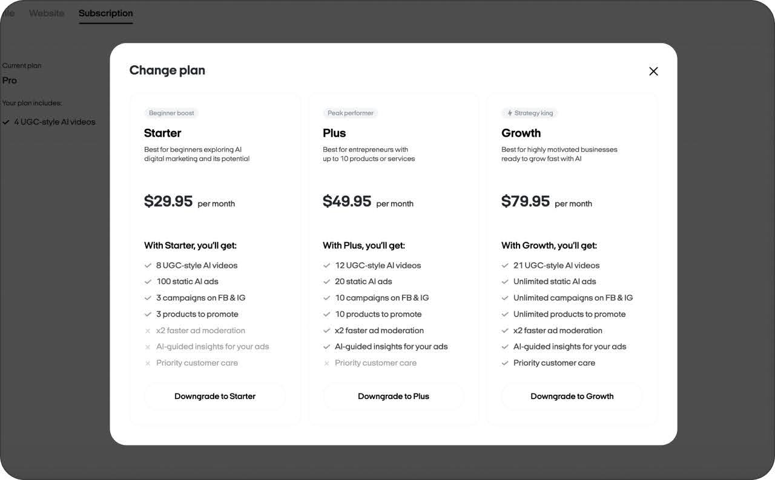Click X mark beside Starter's x2 faster ad moderation
The image size is (775, 480).
148,331
